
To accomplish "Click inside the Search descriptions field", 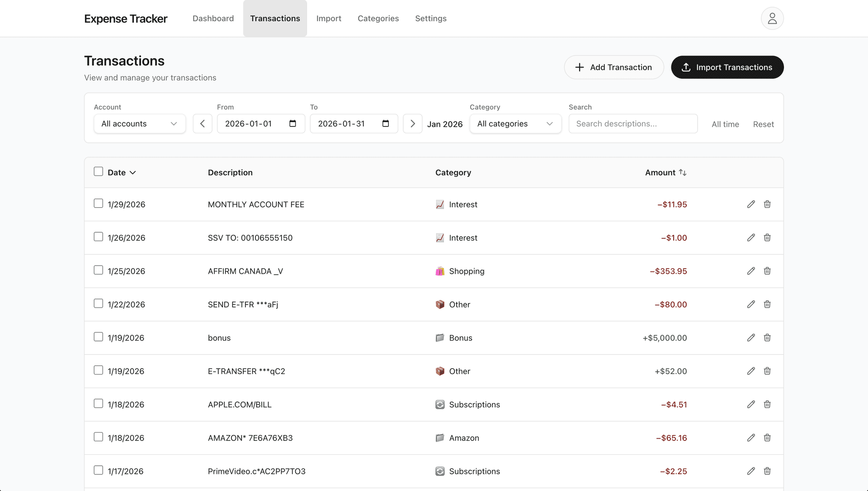I will [x=633, y=123].
